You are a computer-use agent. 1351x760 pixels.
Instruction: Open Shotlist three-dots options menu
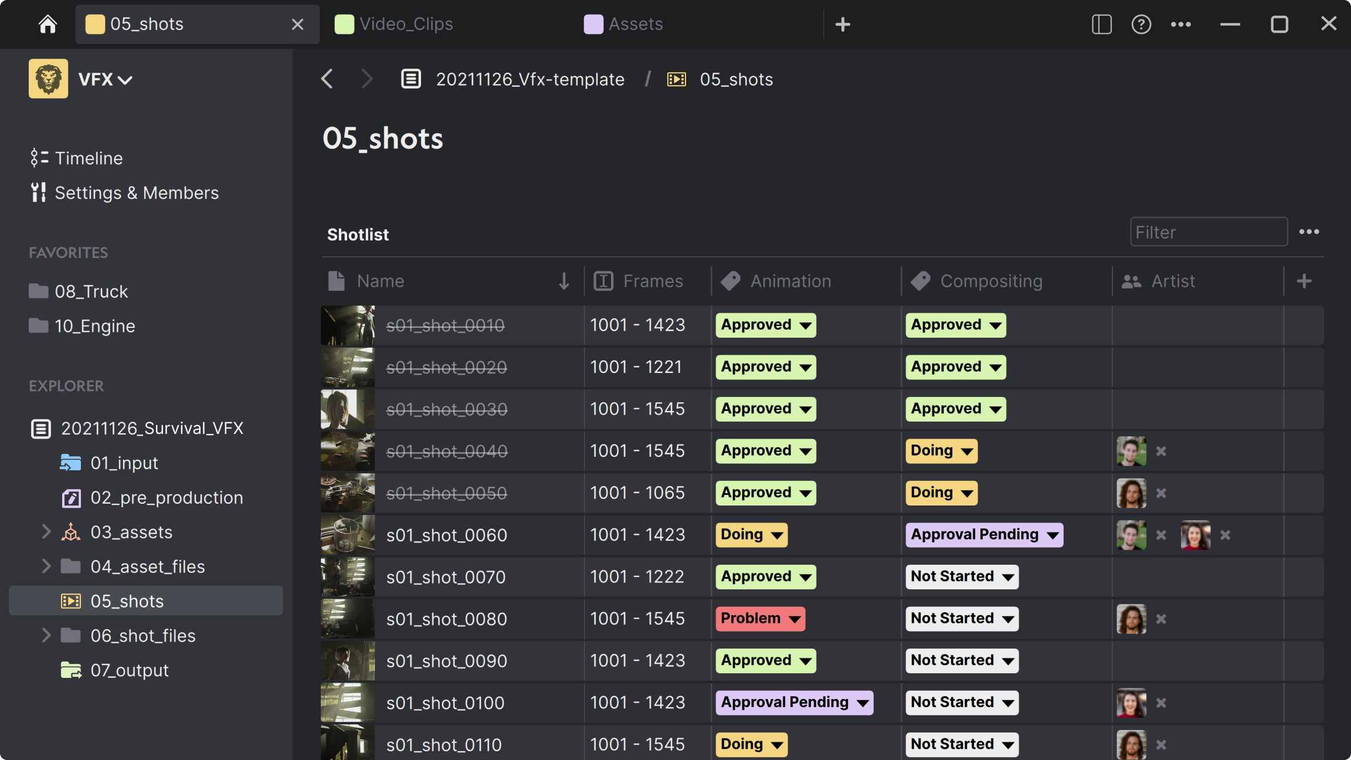(1309, 232)
